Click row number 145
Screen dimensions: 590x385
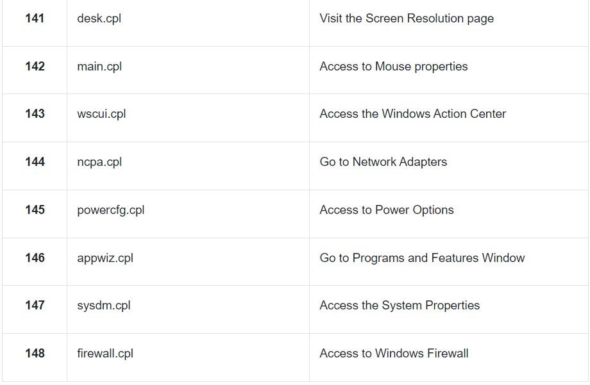click(35, 209)
